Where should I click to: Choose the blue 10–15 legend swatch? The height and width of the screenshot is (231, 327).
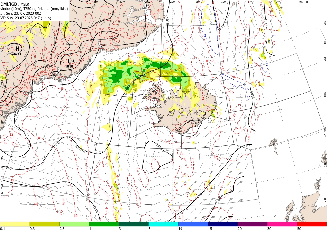(x=193, y=224)
